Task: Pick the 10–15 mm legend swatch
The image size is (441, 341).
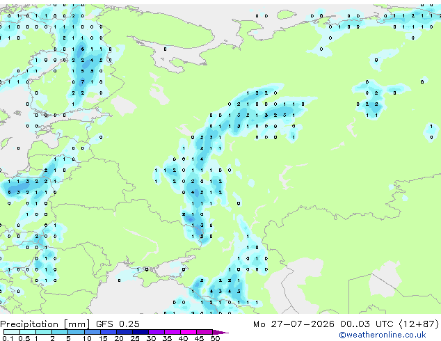Action: click(92, 332)
